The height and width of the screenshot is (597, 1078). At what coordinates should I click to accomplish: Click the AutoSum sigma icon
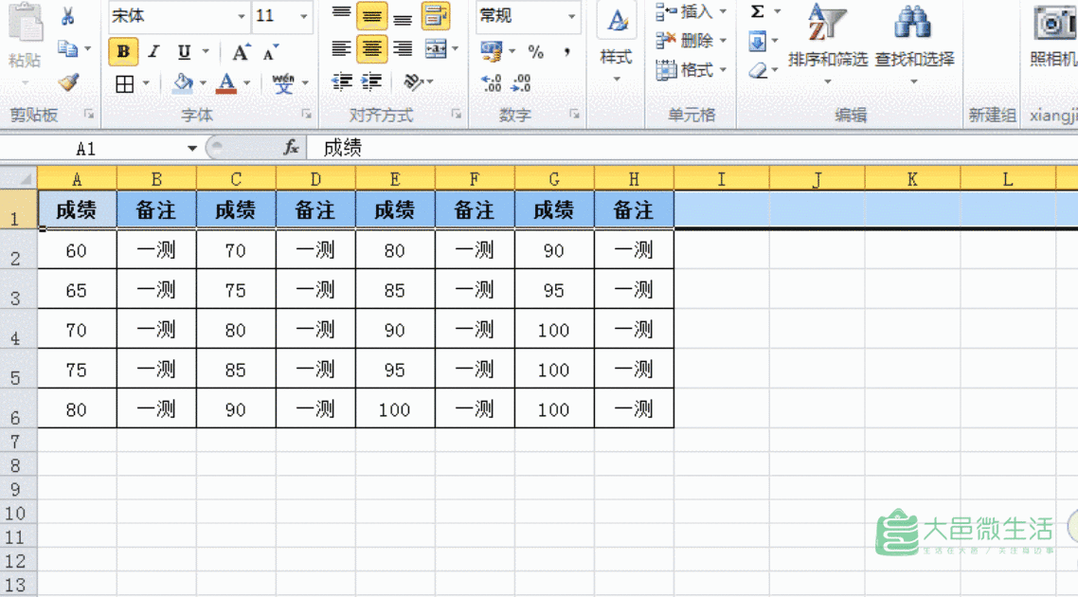757,12
